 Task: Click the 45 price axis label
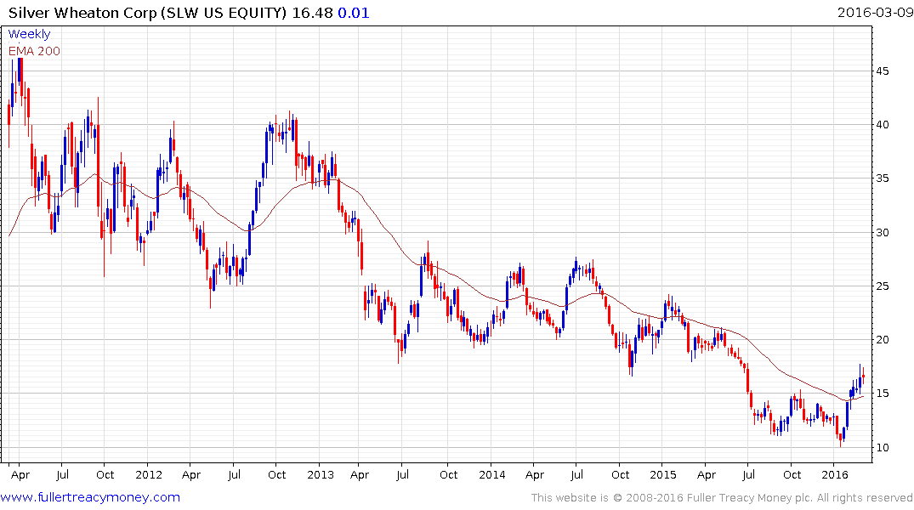882,71
